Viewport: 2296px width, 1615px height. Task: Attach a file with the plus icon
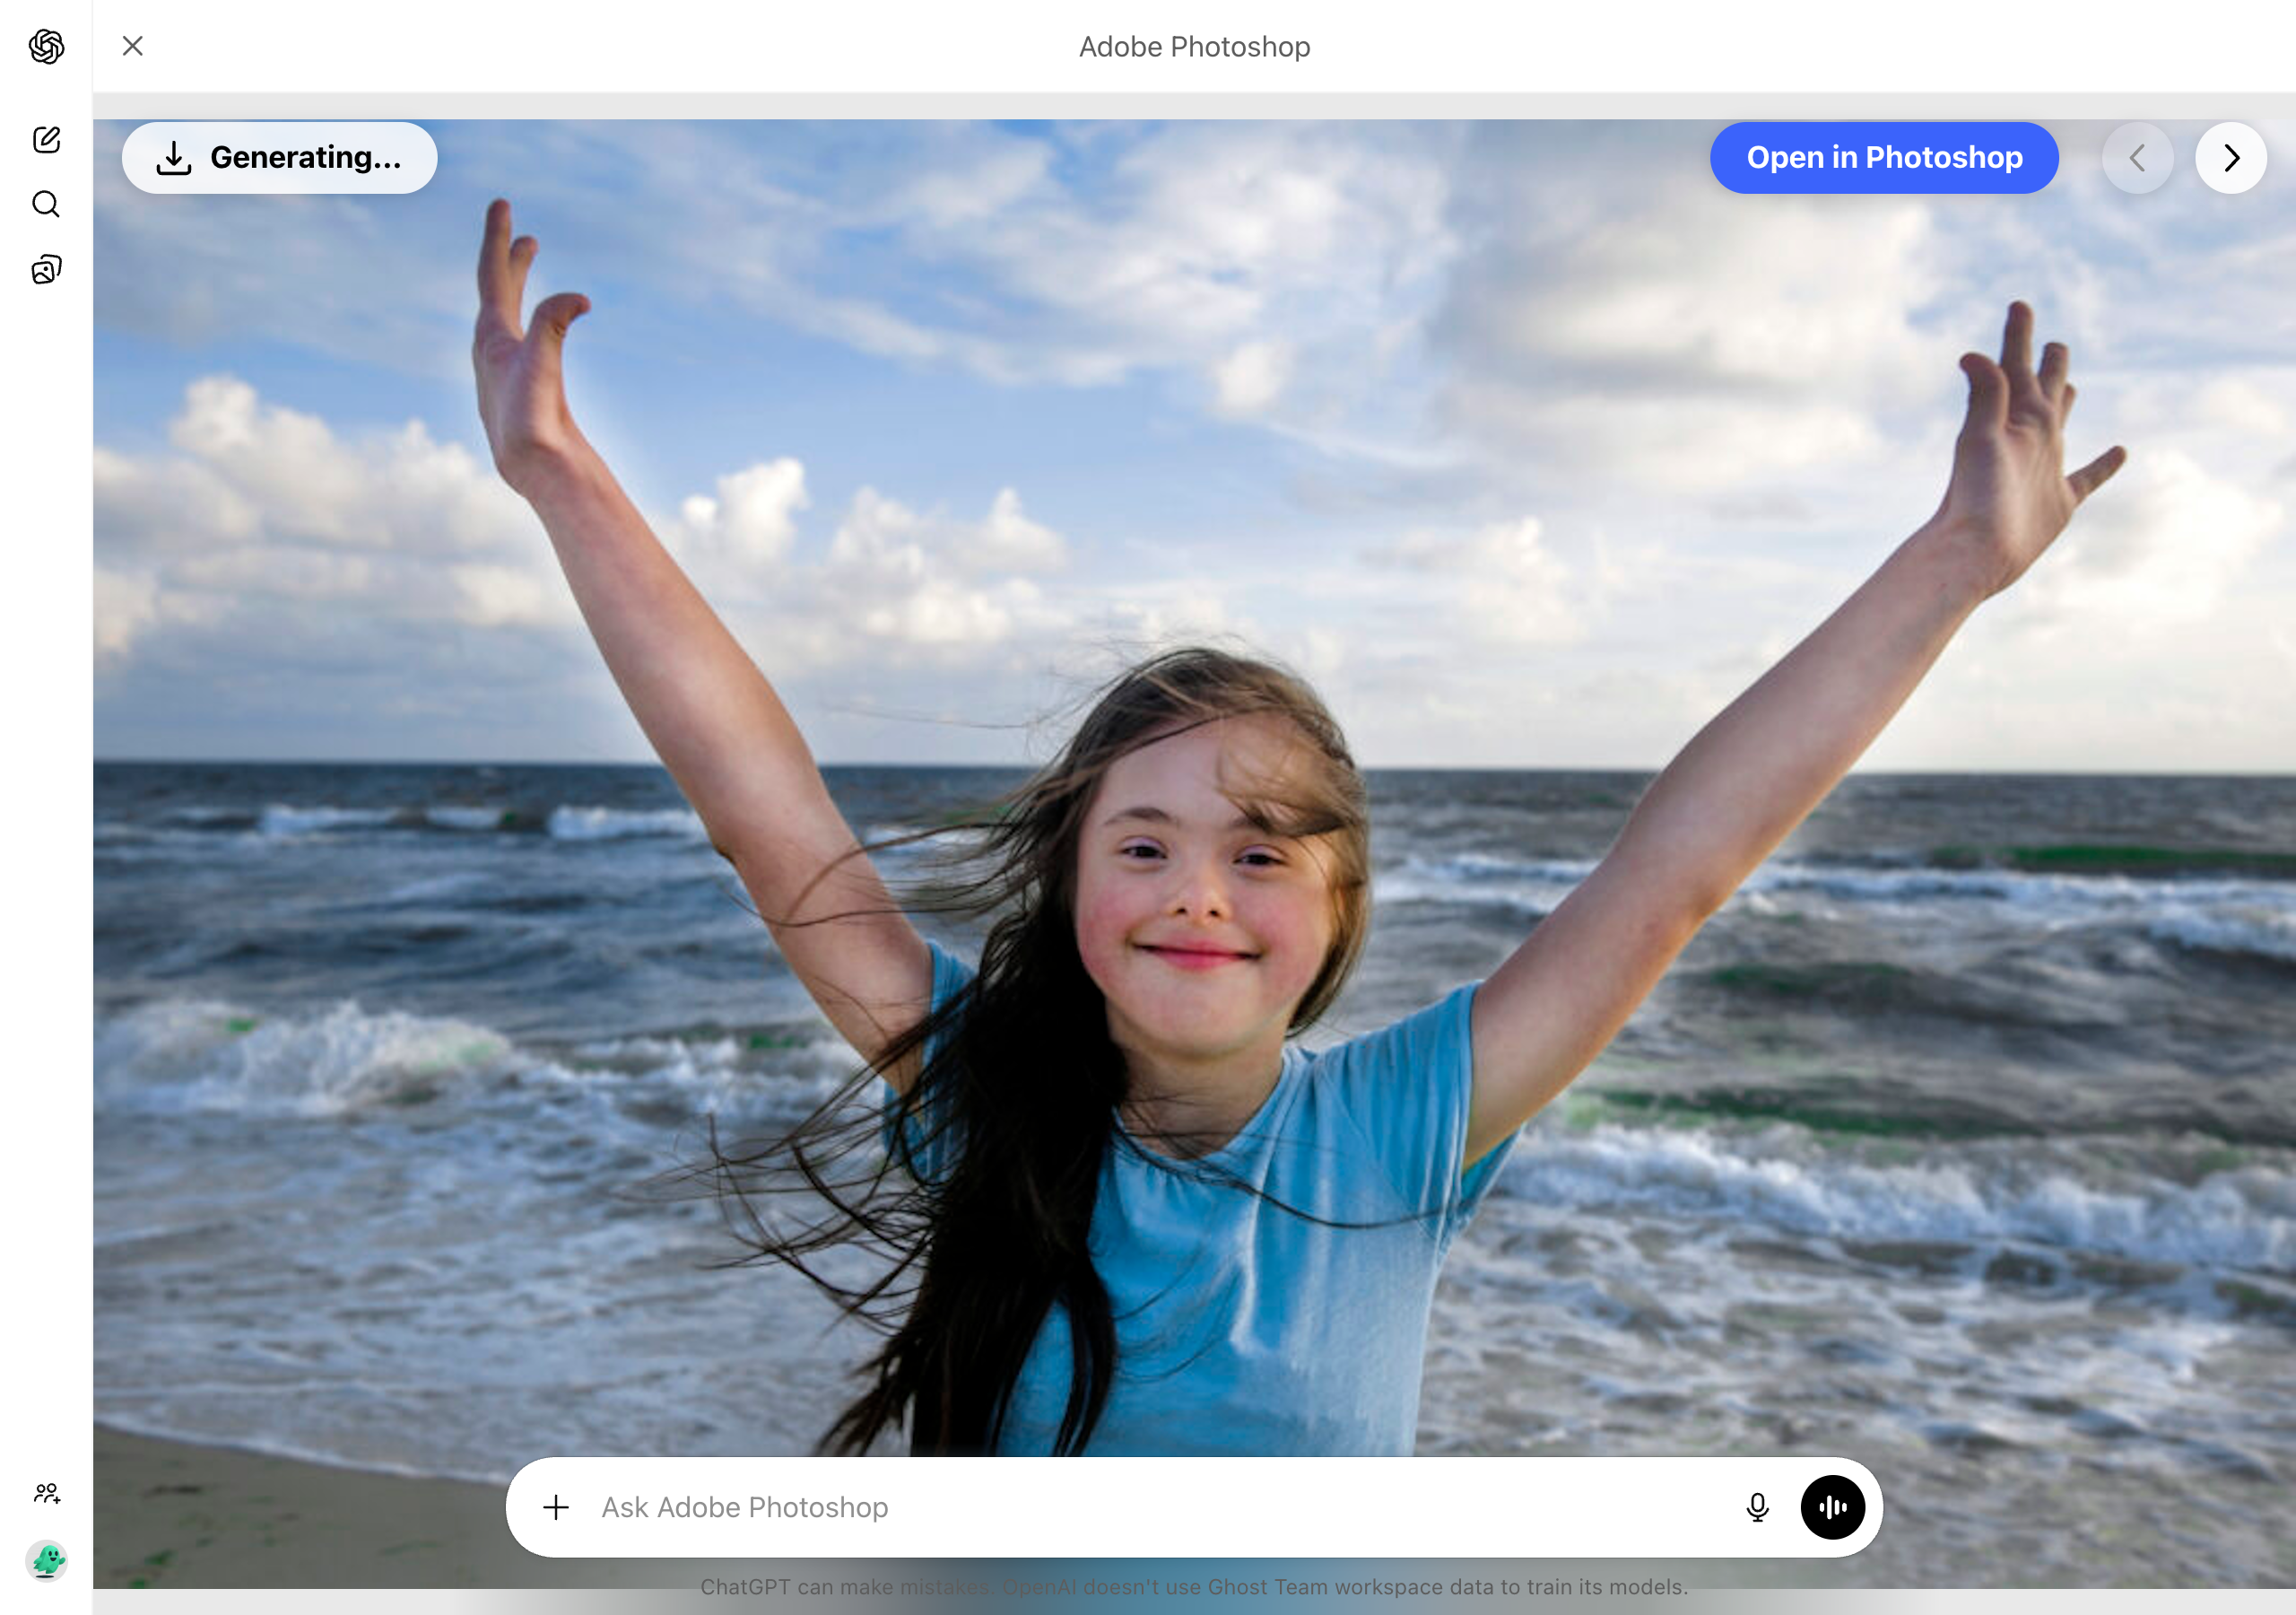click(556, 1507)
